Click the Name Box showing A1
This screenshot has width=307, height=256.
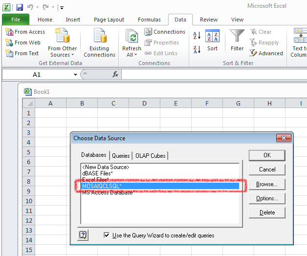tap(37, 75)
